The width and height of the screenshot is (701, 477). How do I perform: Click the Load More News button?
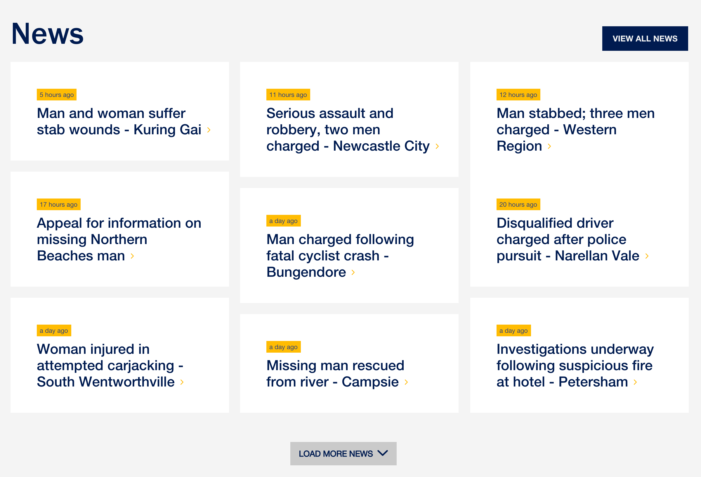tap(343, 453)
